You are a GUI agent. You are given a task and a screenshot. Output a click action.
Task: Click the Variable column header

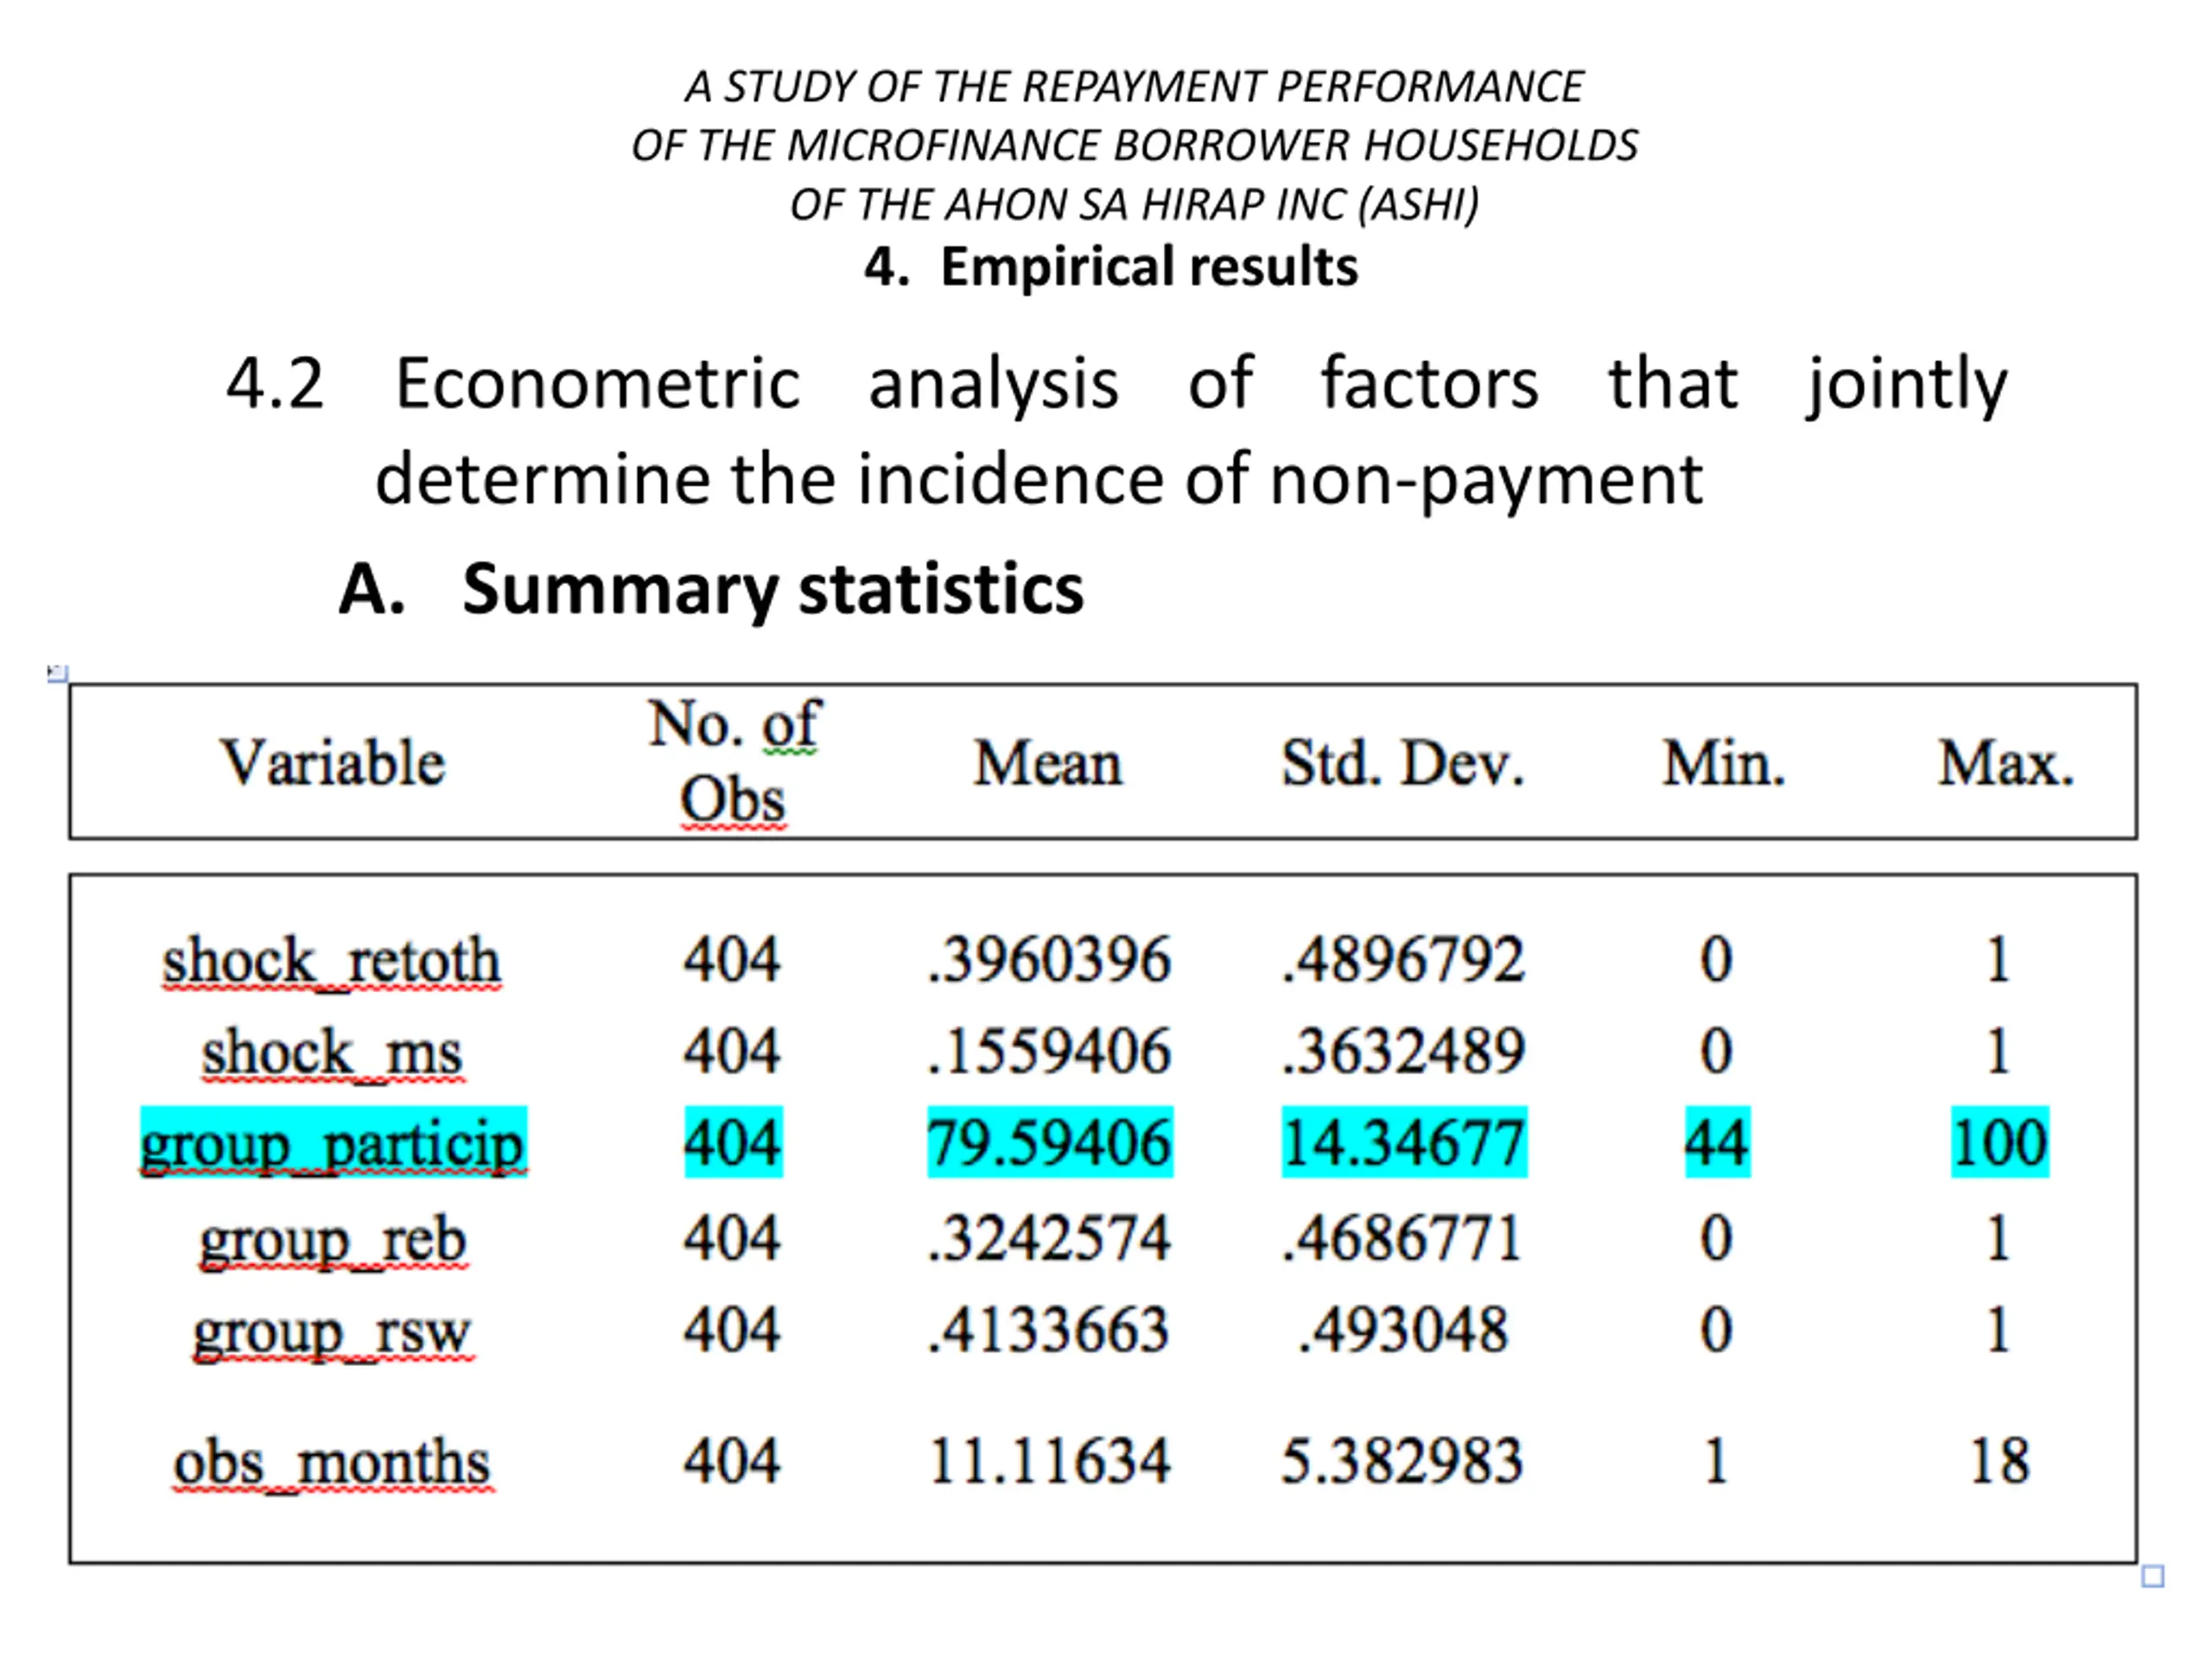click(332, 763)
